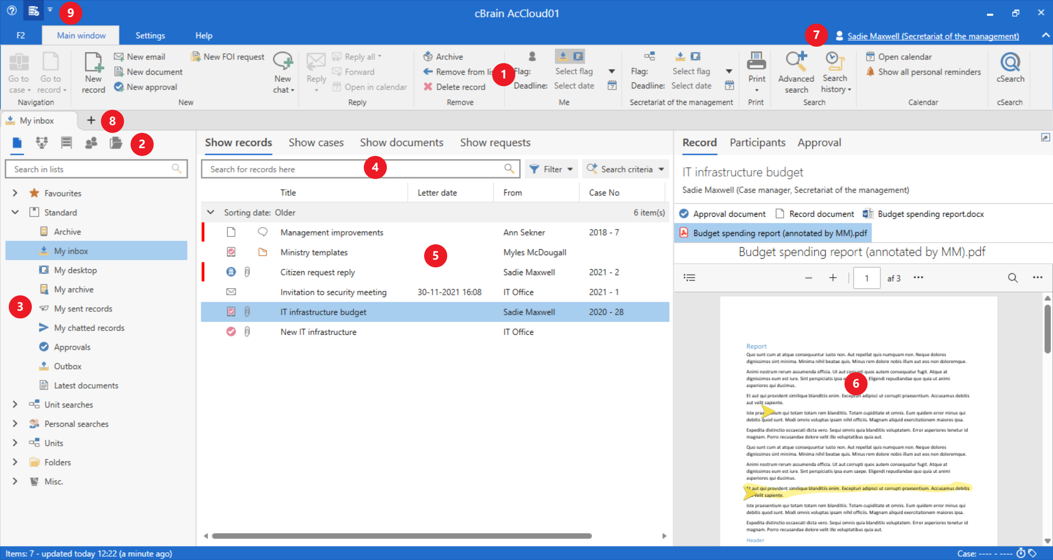Archive the selected record

(443, 57)
